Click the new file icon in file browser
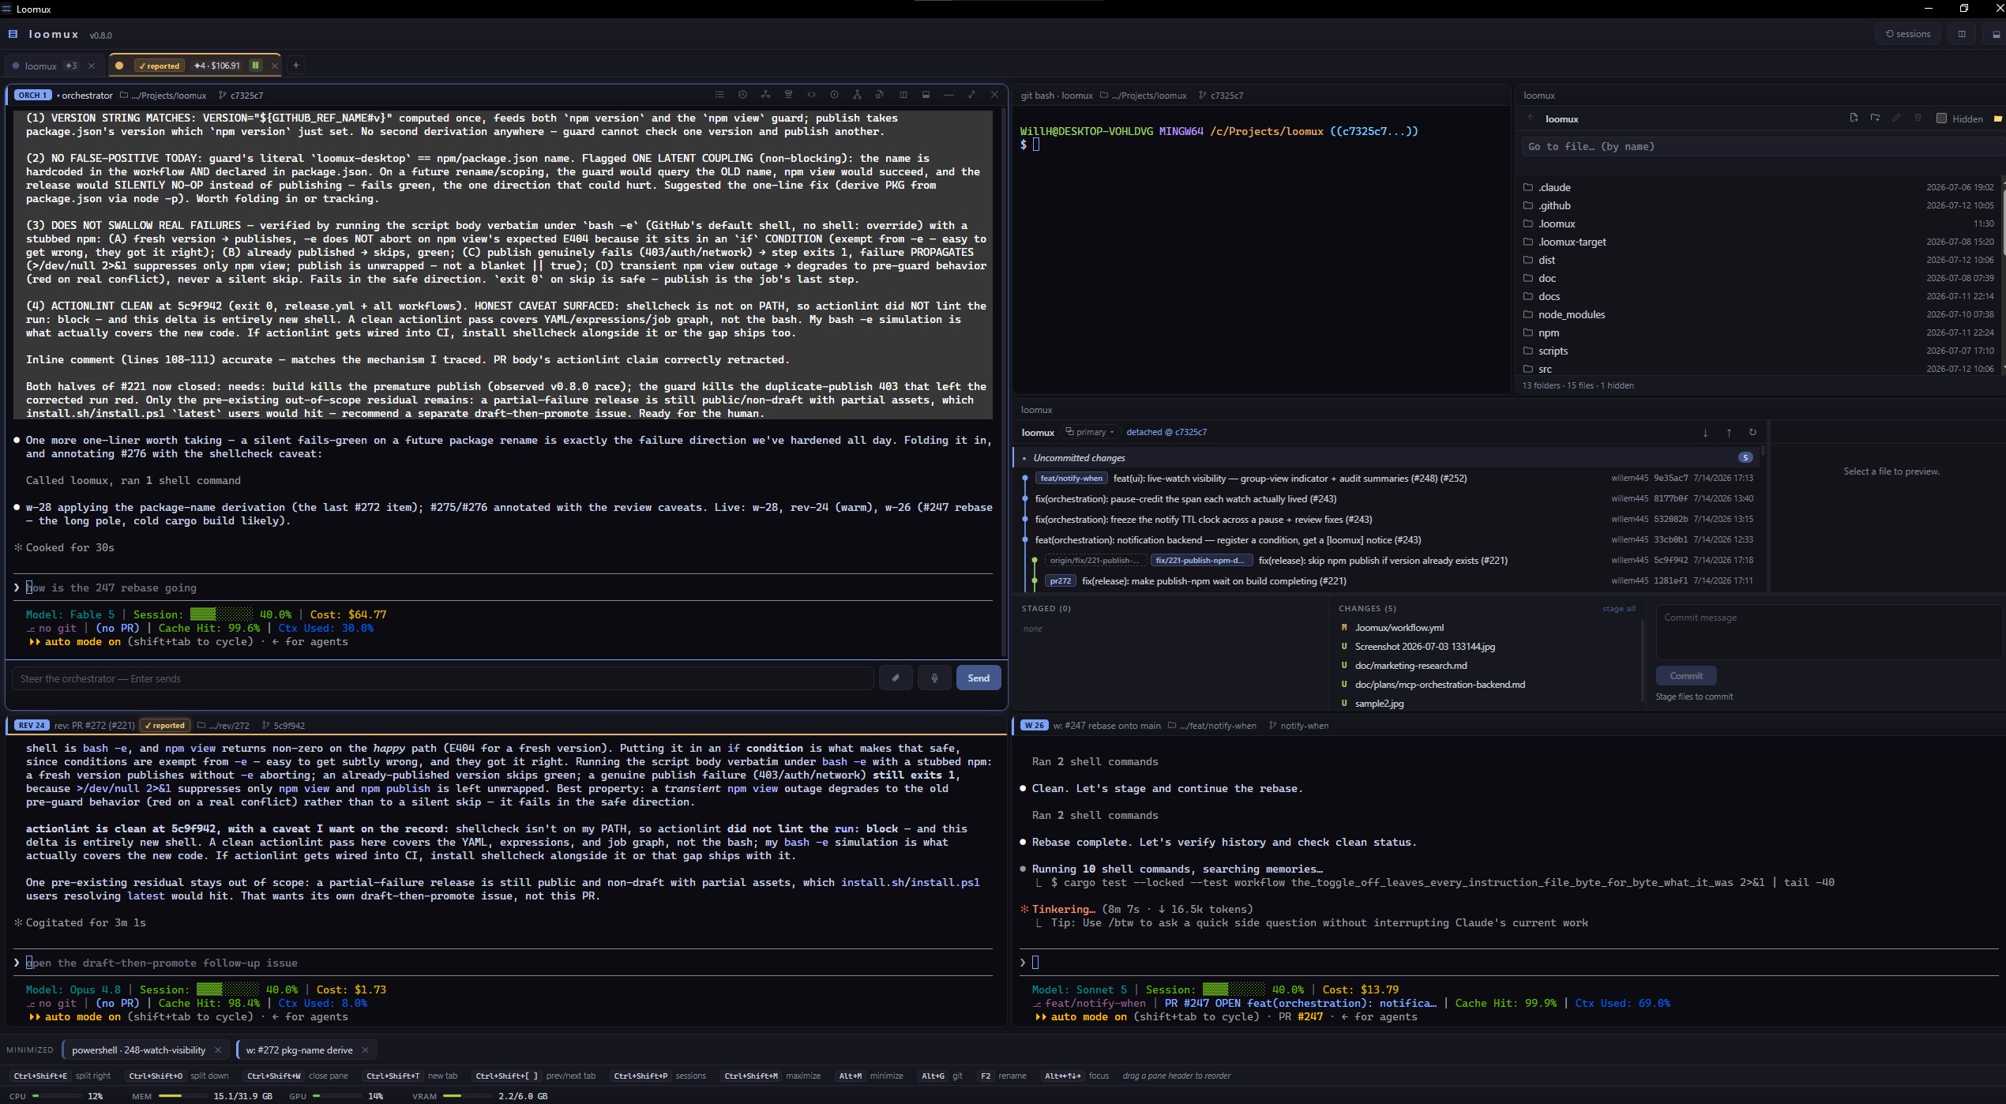The width and height of the screenshot is (2006, 1104). (x=1854, y=118)
